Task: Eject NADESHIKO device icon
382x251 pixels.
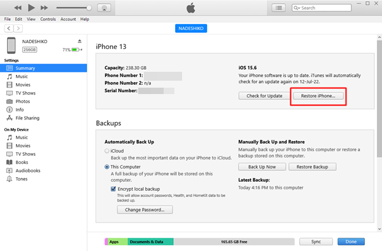Action: pos(80,41)
